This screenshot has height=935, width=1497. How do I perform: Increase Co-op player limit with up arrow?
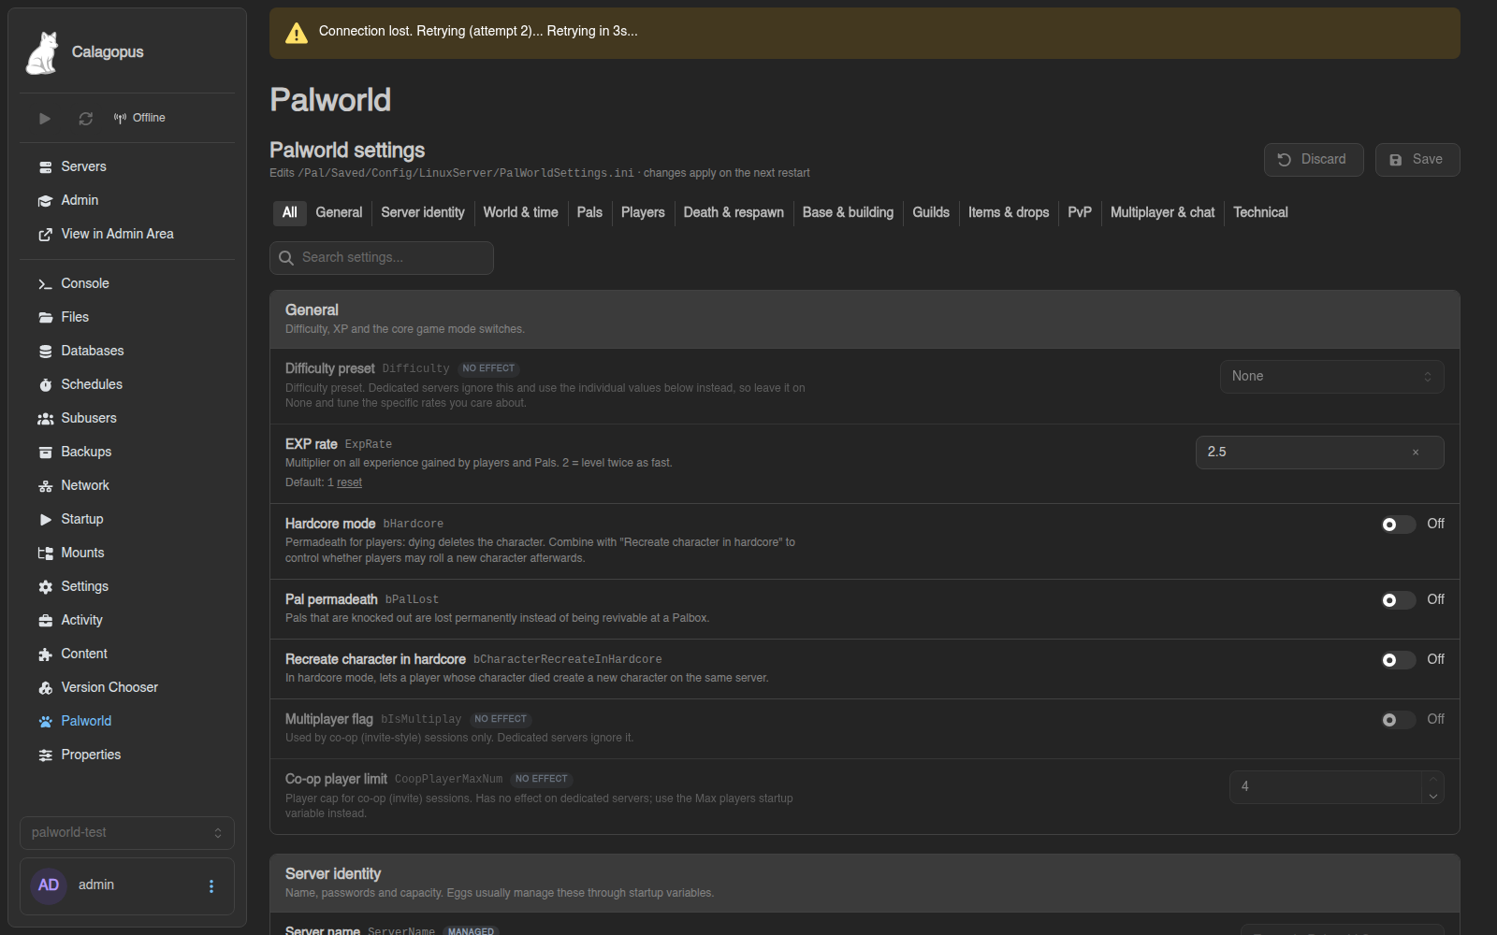pos(1432,779)
